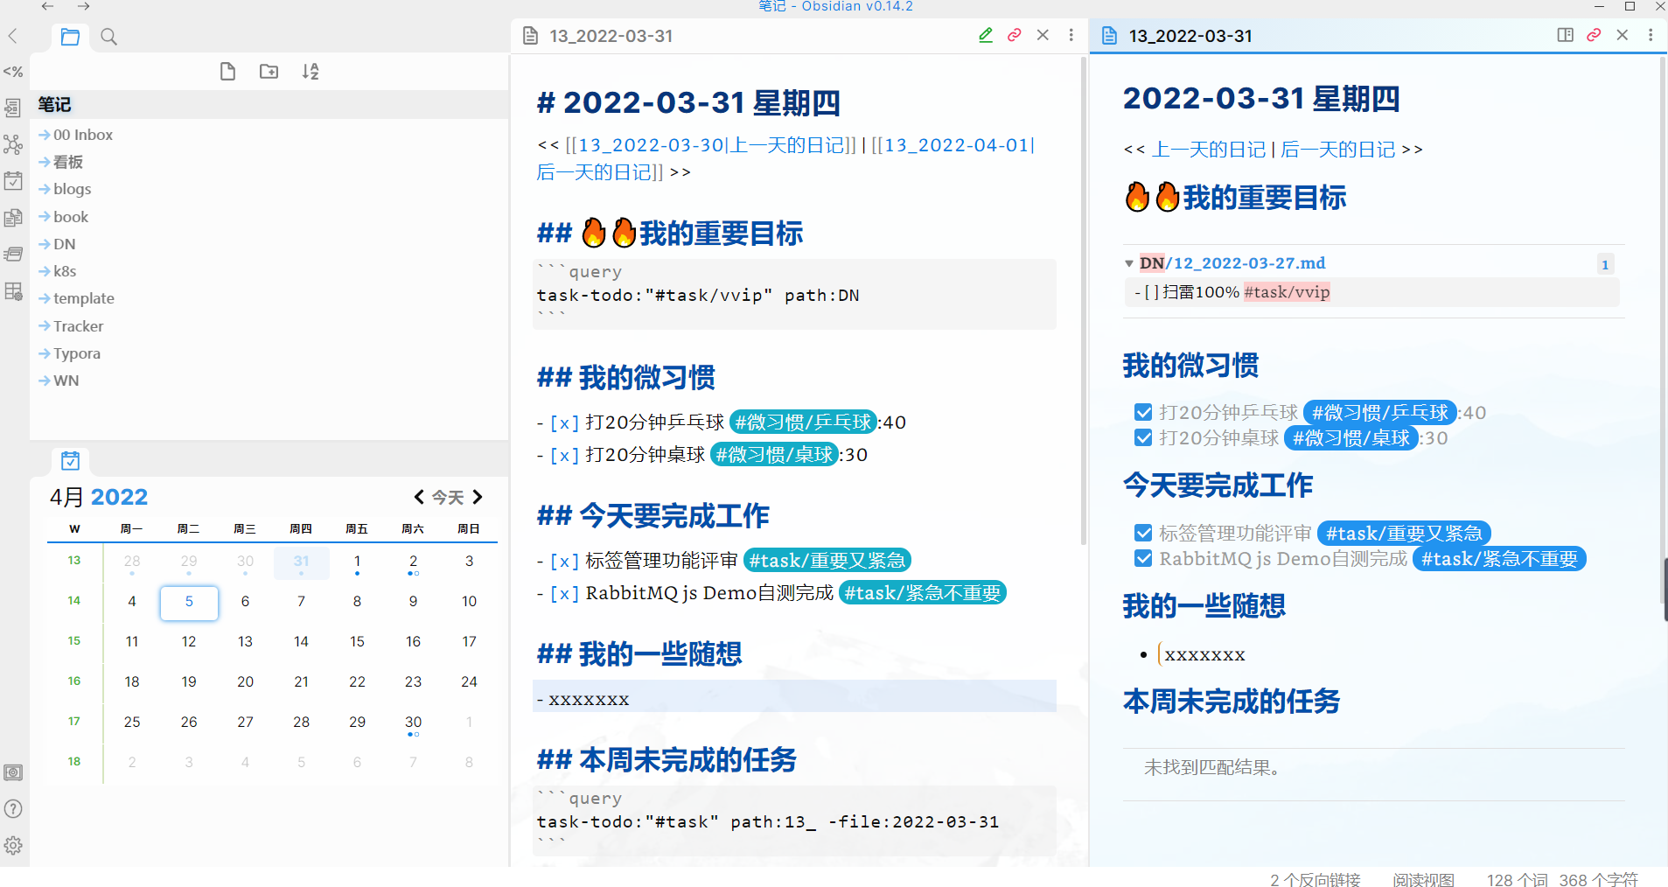
Task: Select April 5 in the calendar
Action: (x=189, y=602)
